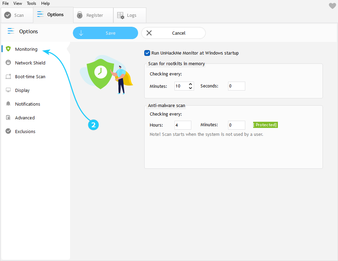Switch to the Logs tab
The image size is (338, 261).
tap(130, 15)
